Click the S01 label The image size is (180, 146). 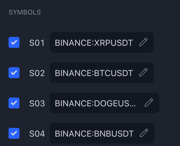[x=37, y=43]
